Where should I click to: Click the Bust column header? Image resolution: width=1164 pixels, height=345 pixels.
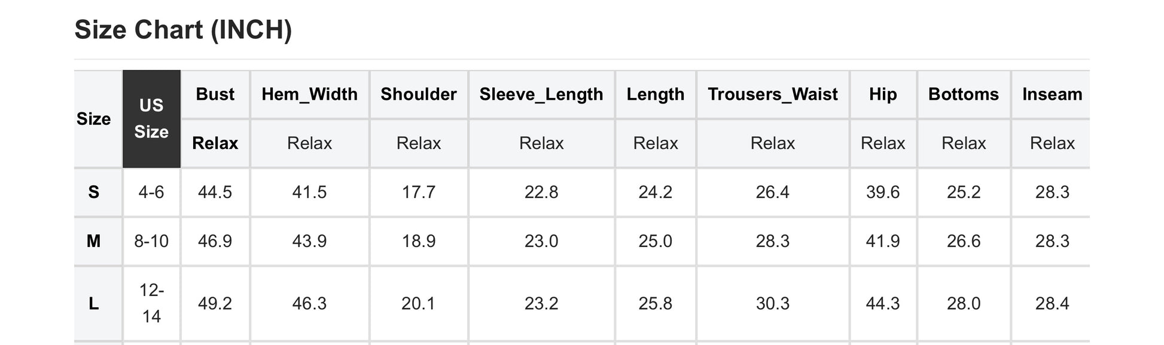point(215,94)
